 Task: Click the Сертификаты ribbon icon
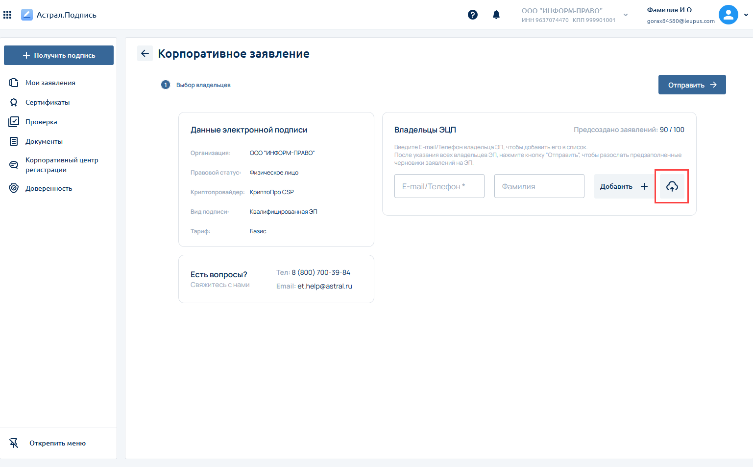coord(14,102)
